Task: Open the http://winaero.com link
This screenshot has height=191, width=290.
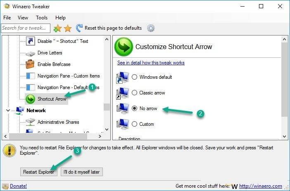Action: coord(261,186)
